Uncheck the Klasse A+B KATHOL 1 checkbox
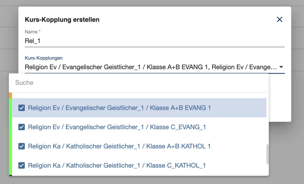This screenshot has height=184, width=304. coord(21,146)
